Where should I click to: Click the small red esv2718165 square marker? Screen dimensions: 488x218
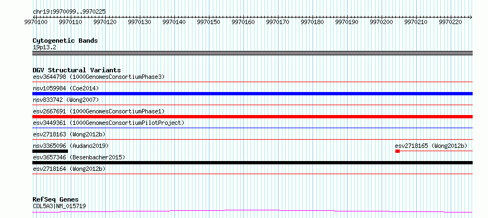pyautogui.click(x=398, y=151)
